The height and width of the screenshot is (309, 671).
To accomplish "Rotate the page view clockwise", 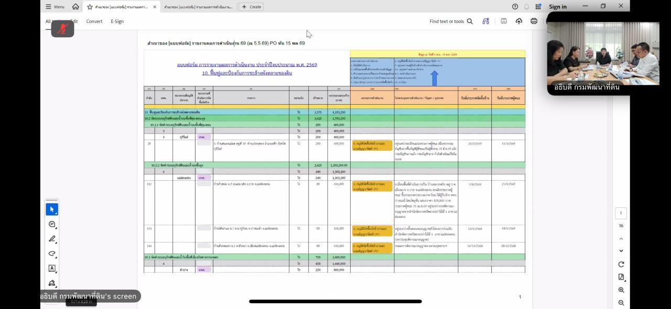I will click(621, 264).
